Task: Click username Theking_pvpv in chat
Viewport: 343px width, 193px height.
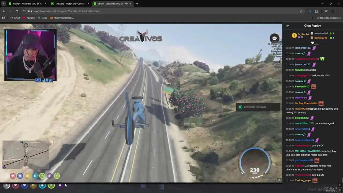Action: (303, 181)
